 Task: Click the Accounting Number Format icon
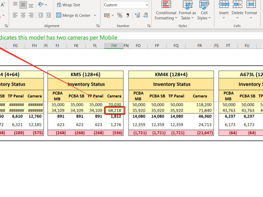(x=107, y=16)
